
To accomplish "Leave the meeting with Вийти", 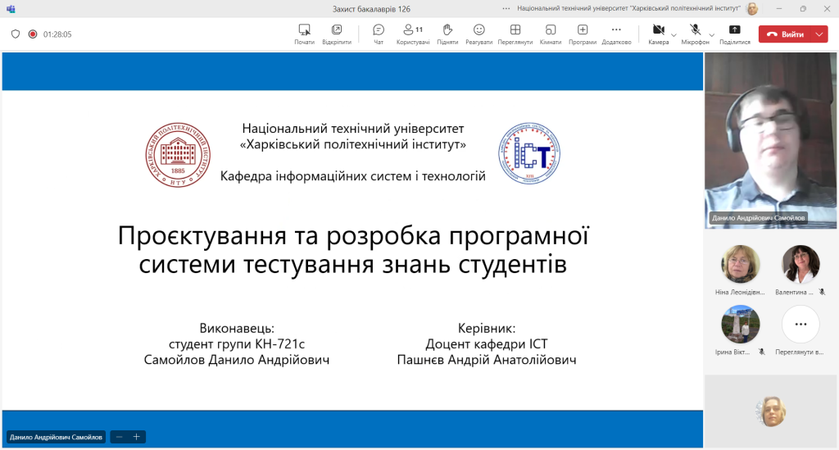I will click(x=786, y=34).
